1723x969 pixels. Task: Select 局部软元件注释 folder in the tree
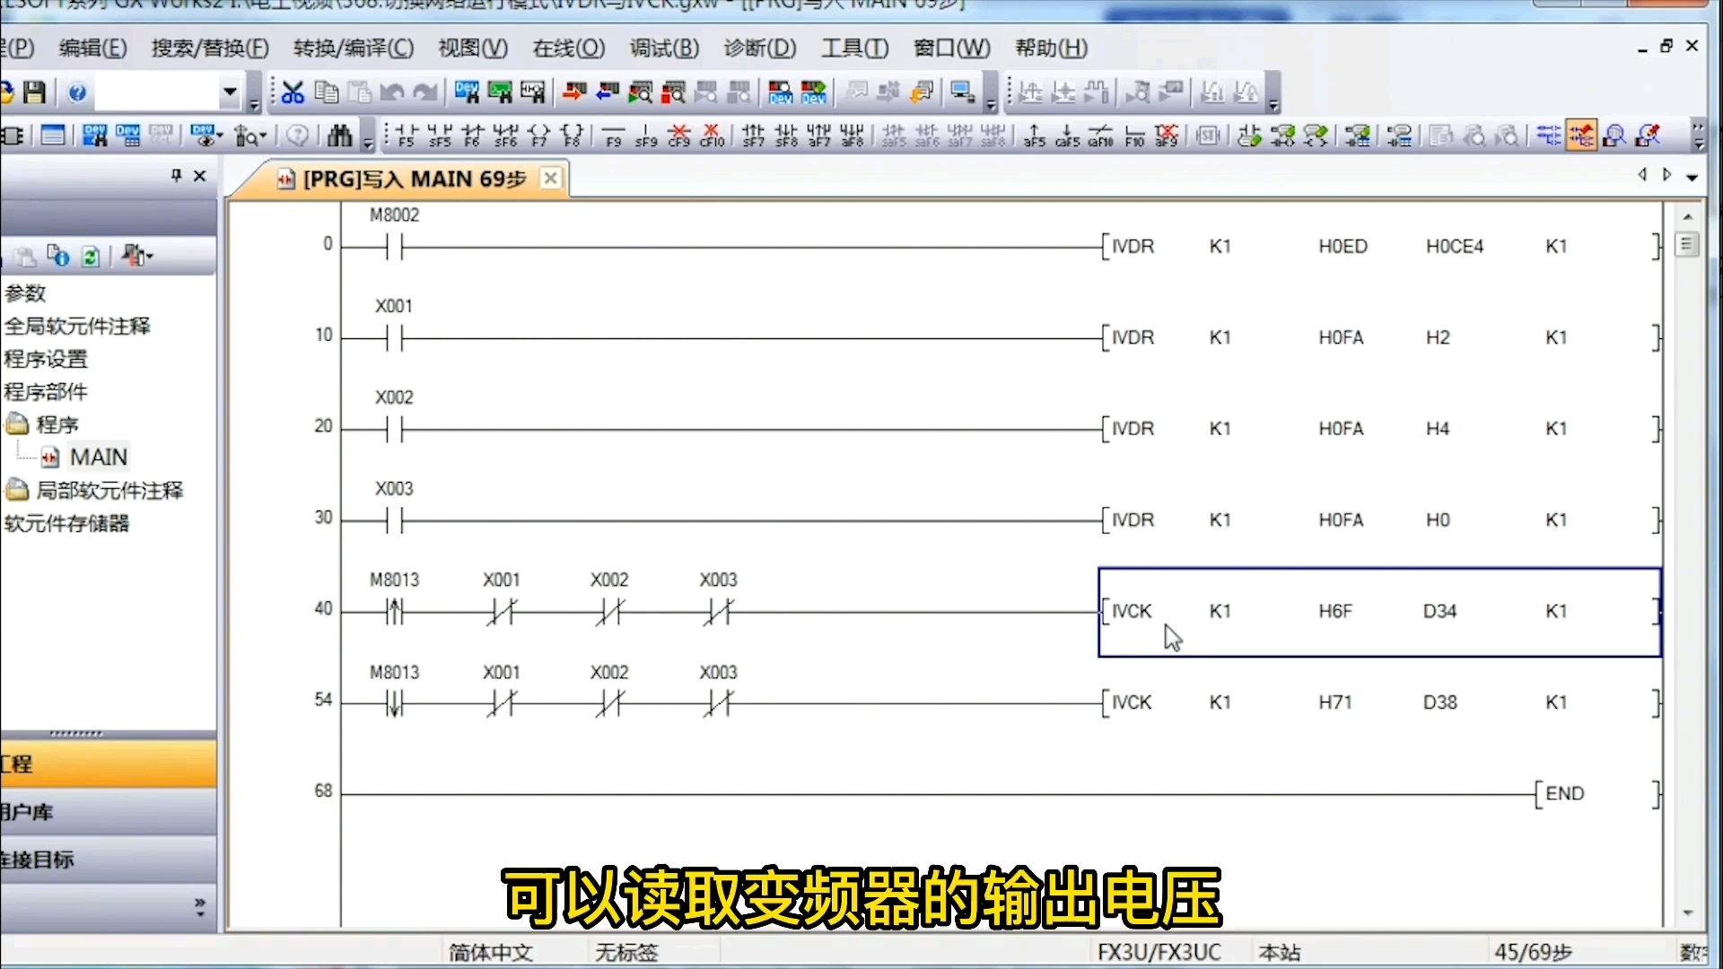pos(109,491)
